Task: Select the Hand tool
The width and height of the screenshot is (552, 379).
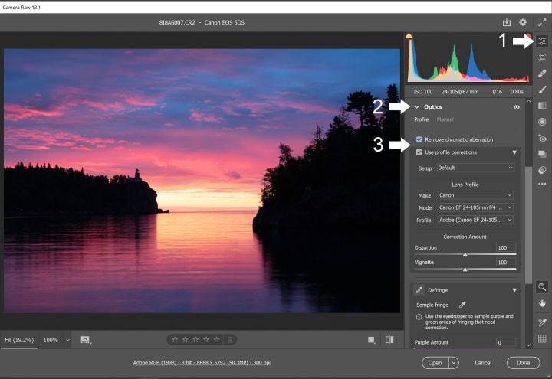Action: [x=542, y=302]
